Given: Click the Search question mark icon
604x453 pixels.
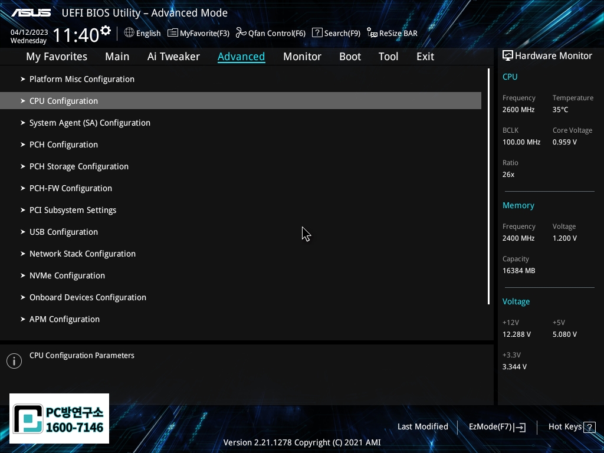Looking at the screenshot, I should 317,33.
